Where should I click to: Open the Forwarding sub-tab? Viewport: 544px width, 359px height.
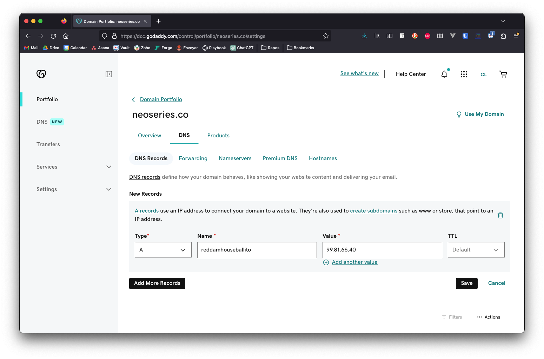pyautogui.click(x=193, y=158)
